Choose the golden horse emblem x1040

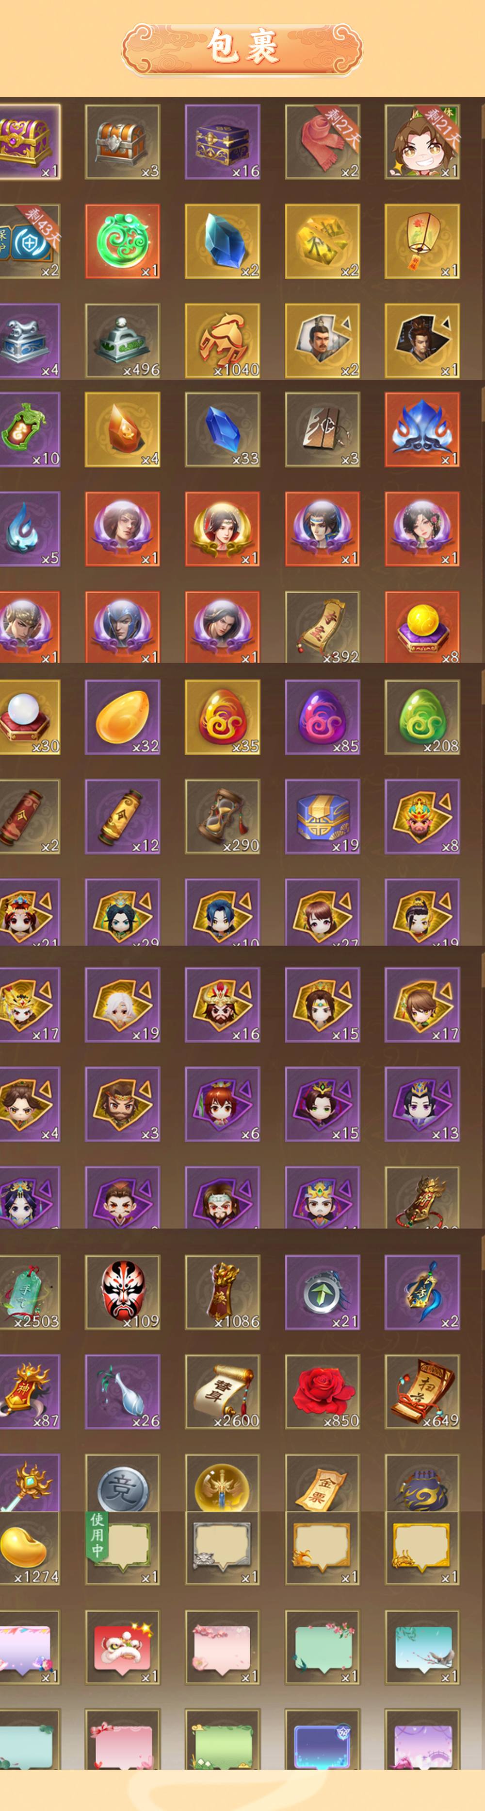223,341
